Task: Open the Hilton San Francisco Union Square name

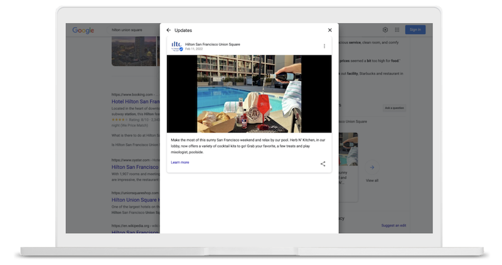Action: [x=213, y=44]
